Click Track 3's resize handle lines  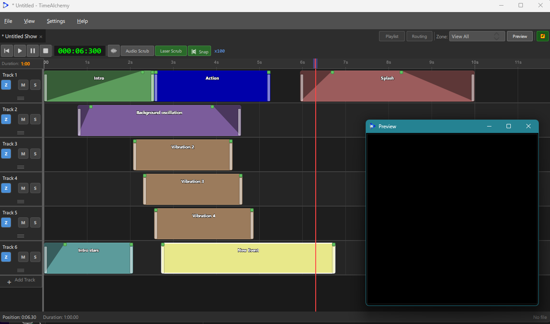click(x=20, y=167)
